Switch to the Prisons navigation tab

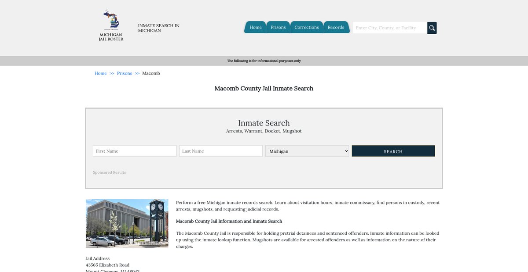point(278,27)
